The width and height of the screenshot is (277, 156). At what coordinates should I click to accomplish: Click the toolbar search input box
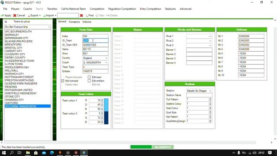click(x=68, y=16)
